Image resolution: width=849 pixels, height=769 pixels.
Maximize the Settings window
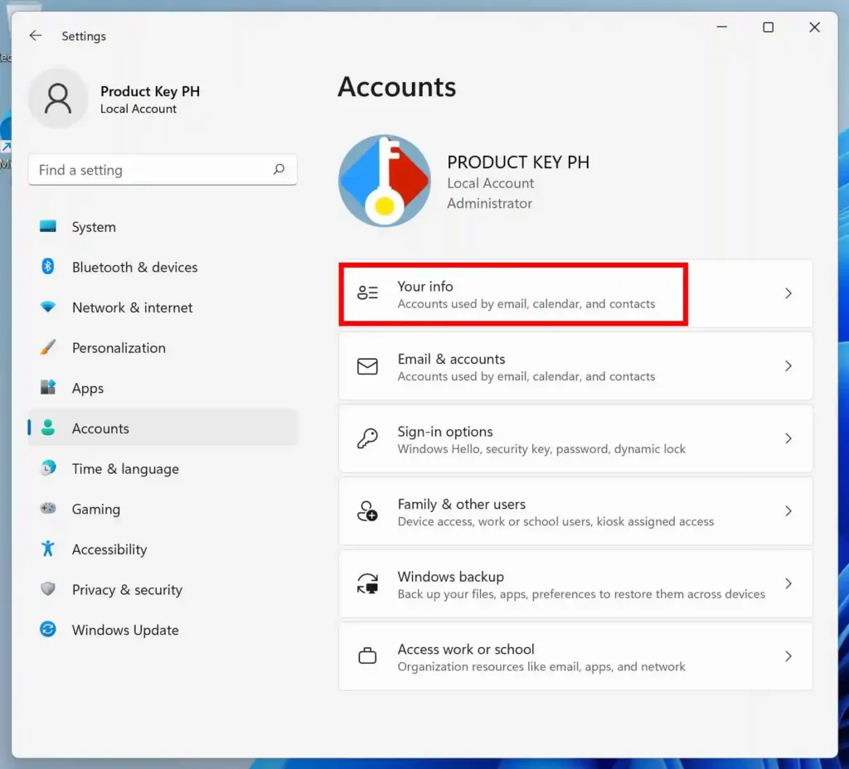pyautogui.click(x=768, y=27)
